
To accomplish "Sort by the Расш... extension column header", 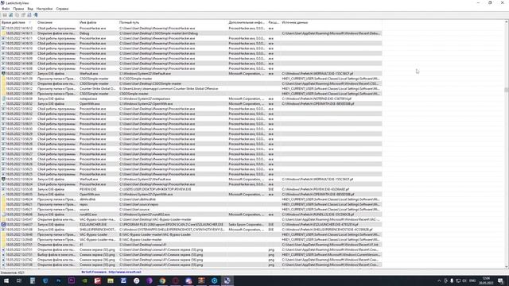I will tap(274, 23).
